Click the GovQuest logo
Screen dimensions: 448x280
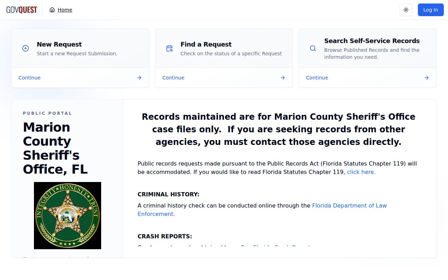[x=22, y=10]
